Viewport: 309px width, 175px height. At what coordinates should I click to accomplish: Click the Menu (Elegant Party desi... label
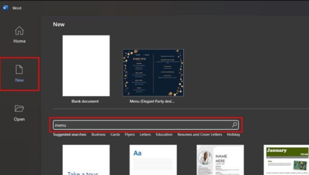[152, 101]
